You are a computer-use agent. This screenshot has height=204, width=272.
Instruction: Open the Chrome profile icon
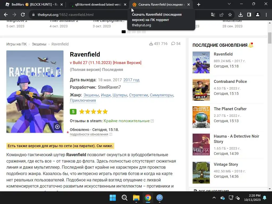(x=258, y=15)
